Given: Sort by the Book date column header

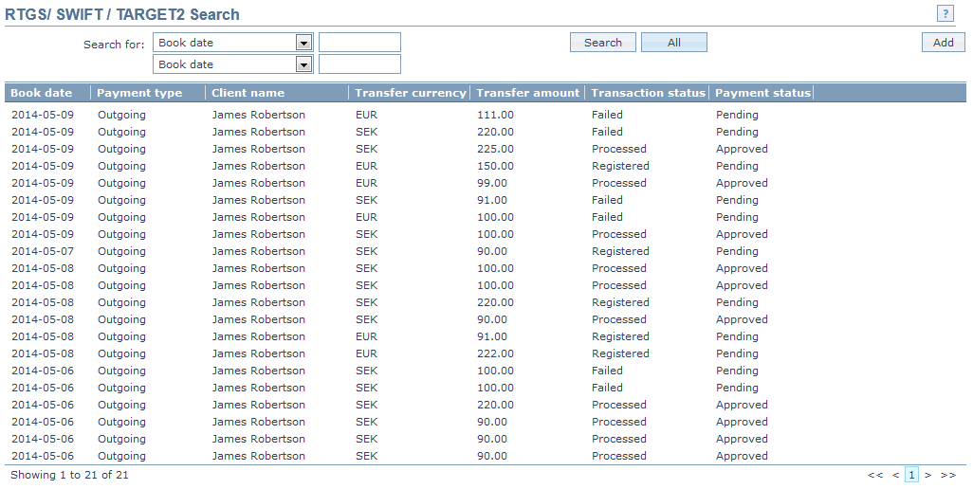Looking at the screenshot, I should coord(42,93).
